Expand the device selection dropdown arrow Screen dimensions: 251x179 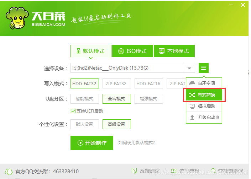click(x=189, y=68)
